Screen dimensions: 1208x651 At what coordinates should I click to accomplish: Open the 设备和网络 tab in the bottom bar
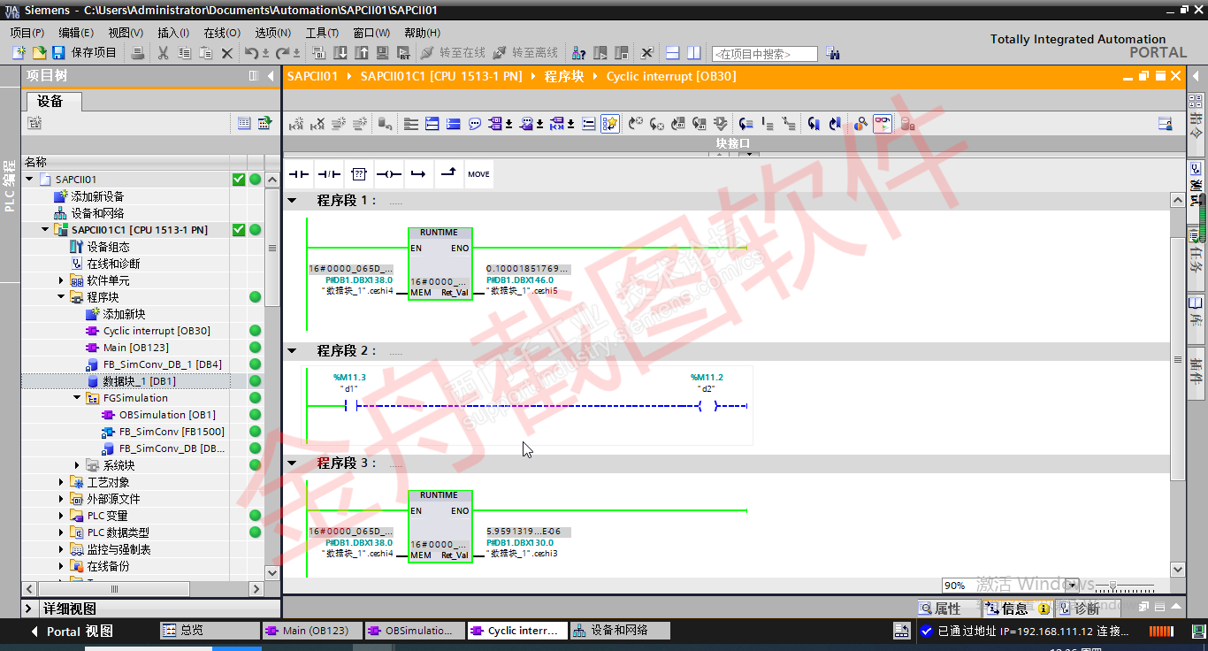point(619,631)
